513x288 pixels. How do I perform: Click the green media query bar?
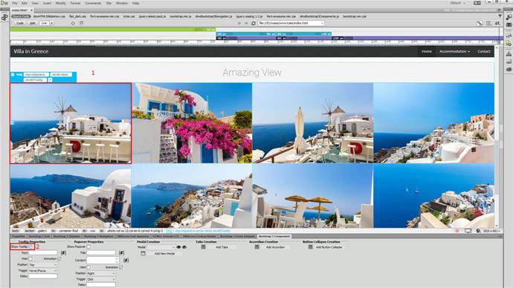coord(113,30)
